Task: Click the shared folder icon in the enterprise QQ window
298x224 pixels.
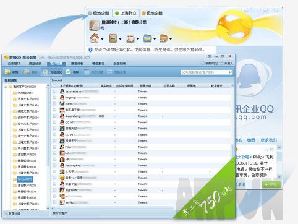Action: coord(164,38)
